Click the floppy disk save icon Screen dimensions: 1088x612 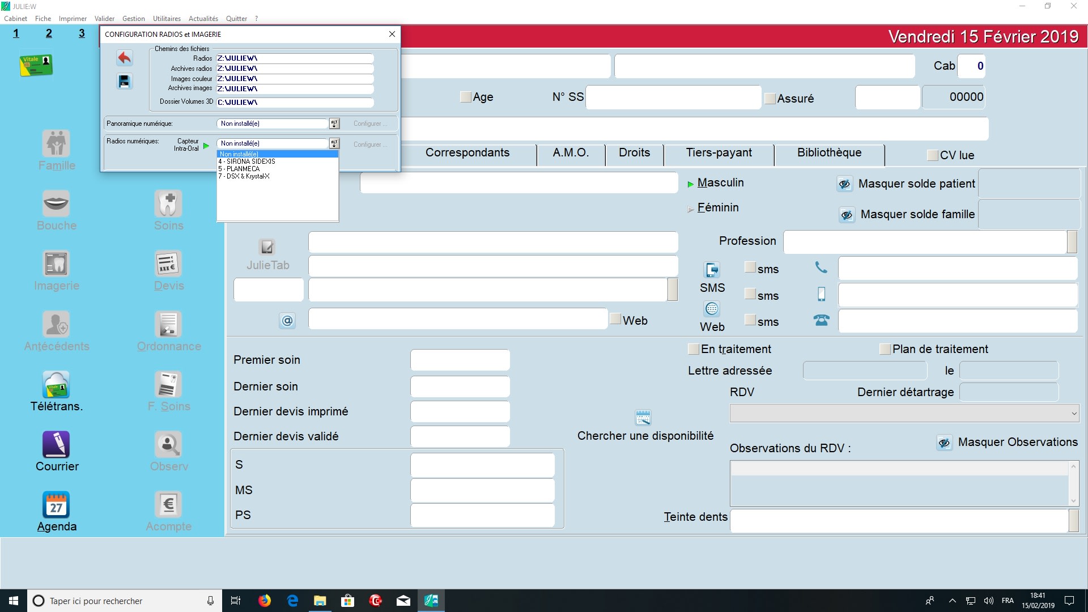click(x=124, y=82)
